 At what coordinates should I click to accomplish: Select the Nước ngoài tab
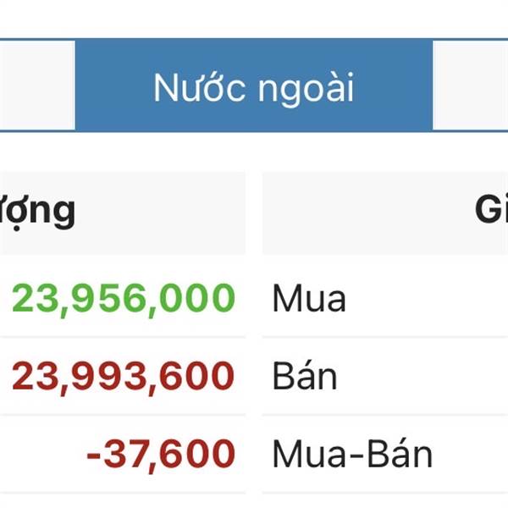pyautogui.click(x=254, y=86)
